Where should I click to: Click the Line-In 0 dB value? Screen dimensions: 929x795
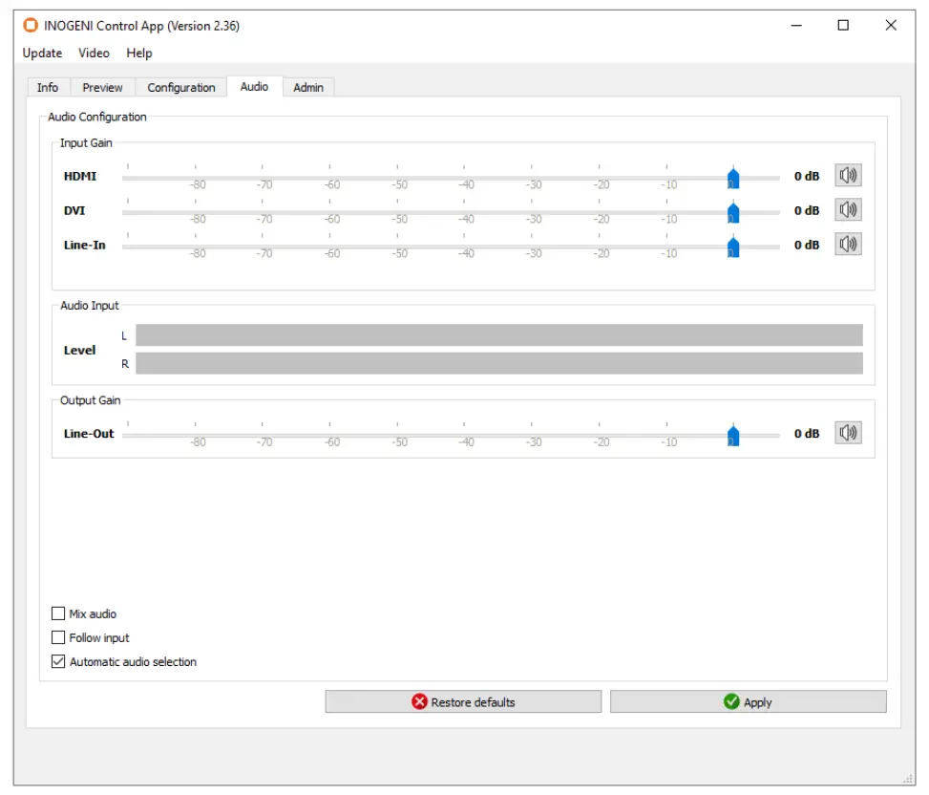807,245
